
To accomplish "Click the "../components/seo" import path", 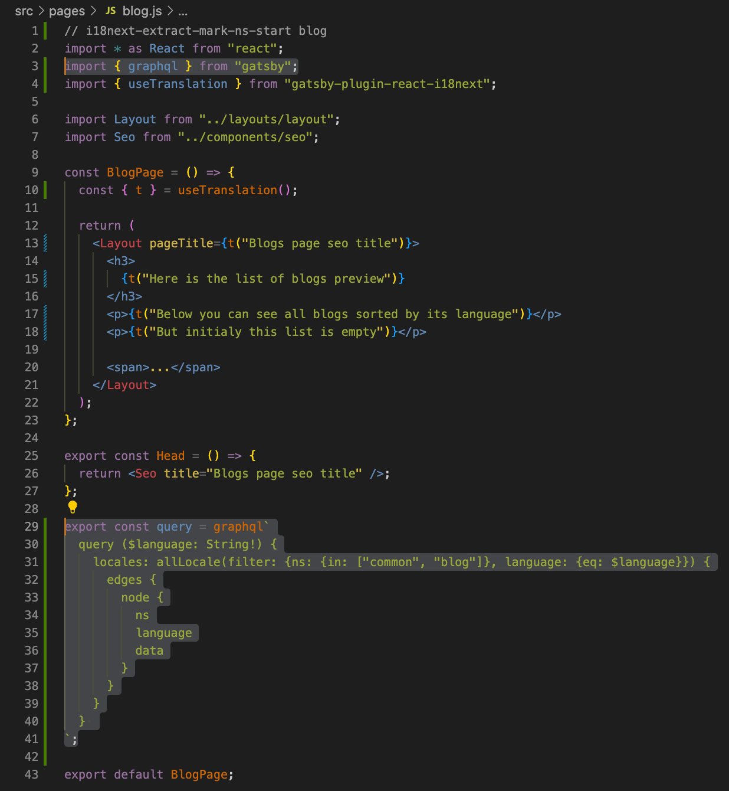I will pyautogui.click(x=245, y=137).
